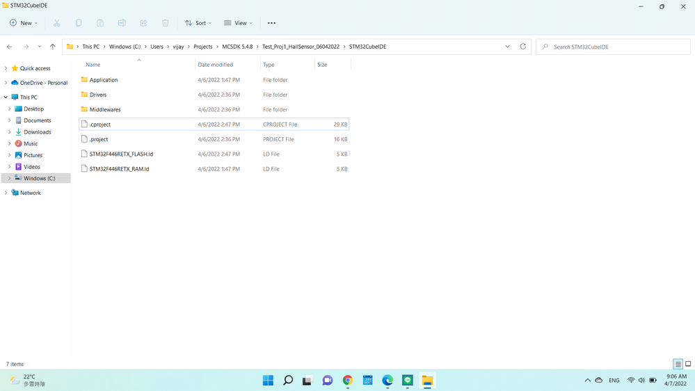Click the Share icon in toolbar
Viewport: 695px width, 391px height.
tap(143, 23)
